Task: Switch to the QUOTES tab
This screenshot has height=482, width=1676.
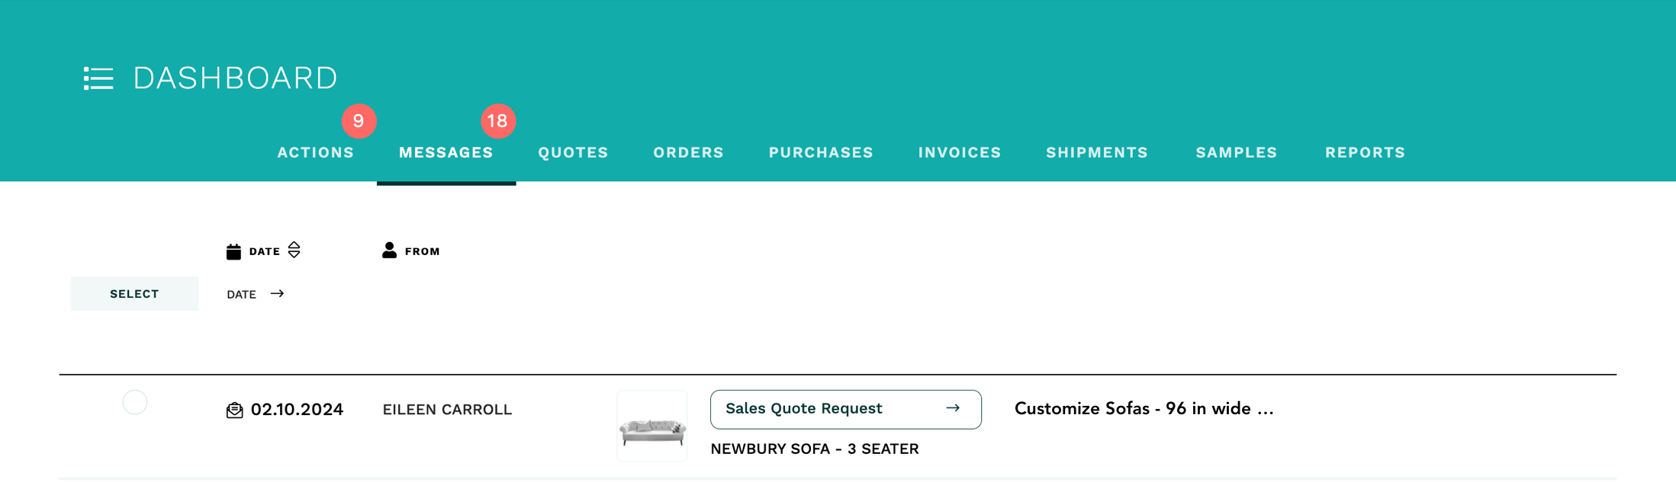Action: [x=573, y=152]
